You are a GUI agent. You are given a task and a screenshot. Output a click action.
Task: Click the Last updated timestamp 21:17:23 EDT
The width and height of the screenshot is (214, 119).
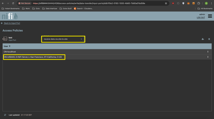pos(26,115)
